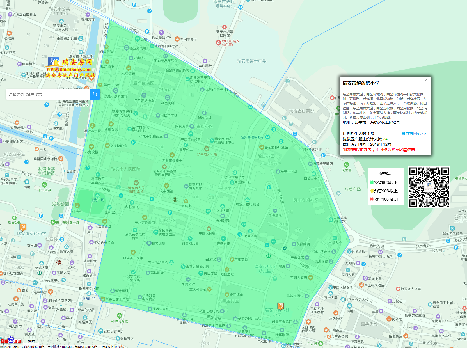Screen dimensions: 467x348
Task: Click the 老同学餐厅 restaurant icon
Action: point(177,39)
